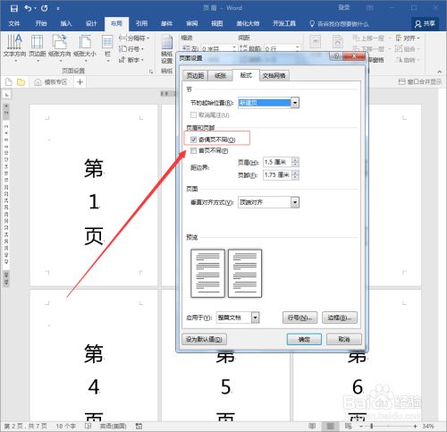Switch to Print Layout view icon
The height and width of the screenshot is (432, 447).
coord(330,426)
